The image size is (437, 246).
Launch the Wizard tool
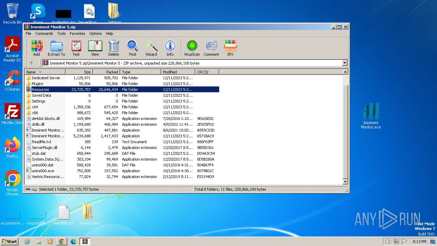(151, 48)
